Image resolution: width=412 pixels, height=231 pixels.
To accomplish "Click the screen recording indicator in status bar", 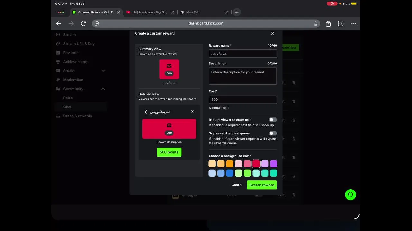I will (x=332, y=4).
